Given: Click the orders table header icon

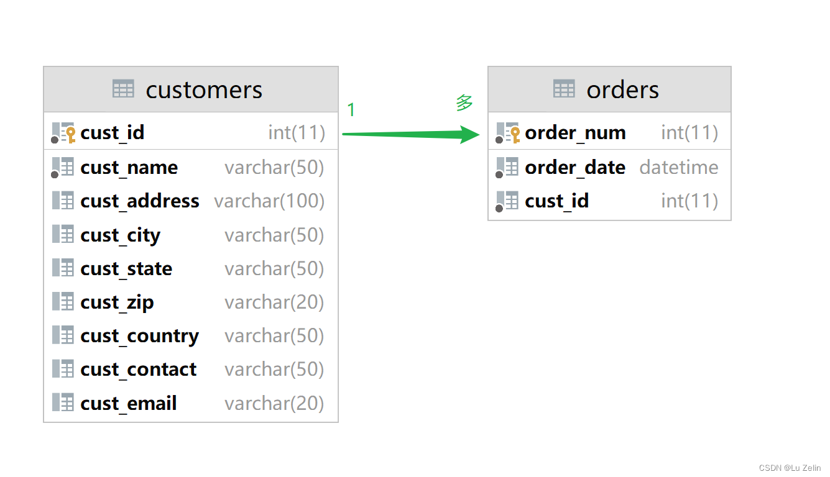Looking at the screenshot, I should click(564, 89).
